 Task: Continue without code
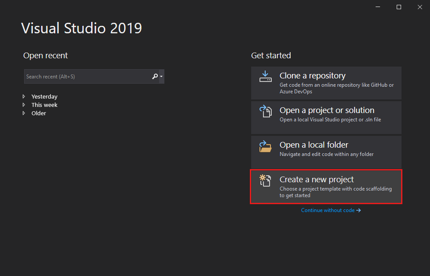[328, 210]
